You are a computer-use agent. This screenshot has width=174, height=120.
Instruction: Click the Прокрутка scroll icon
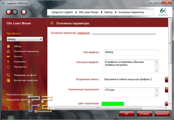9,67
